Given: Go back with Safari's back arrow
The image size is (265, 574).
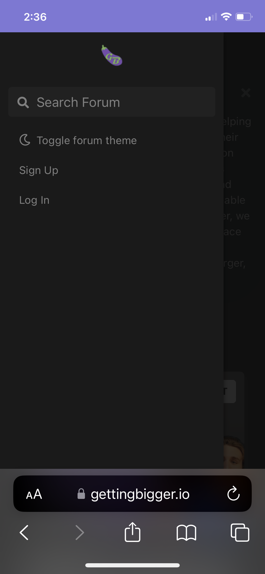Looking at the screenshot, I should [x=24, y=532].
